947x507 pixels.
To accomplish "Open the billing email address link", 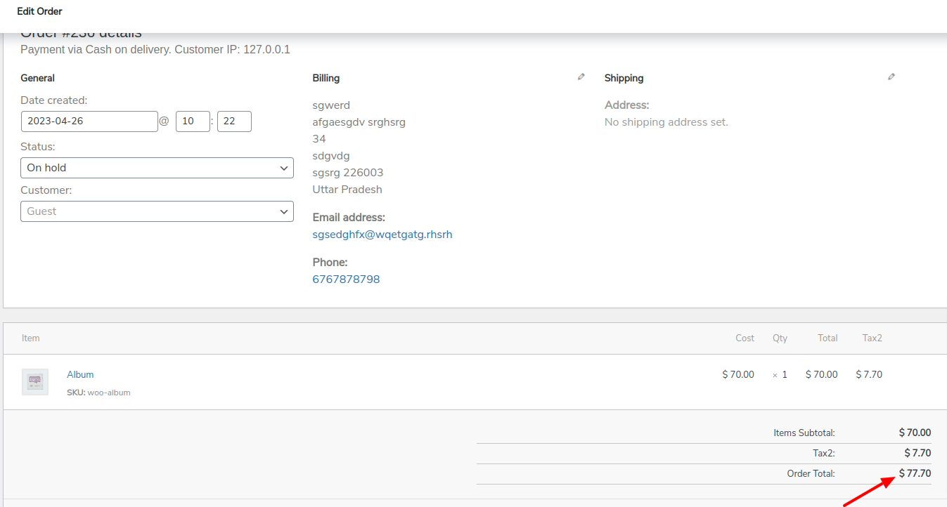I will [x=382, y=235].
